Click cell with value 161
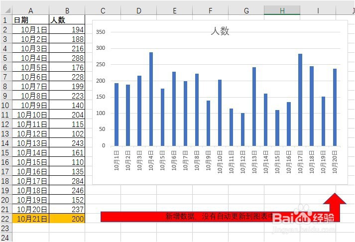355x242 pixels. click(67, 152)
